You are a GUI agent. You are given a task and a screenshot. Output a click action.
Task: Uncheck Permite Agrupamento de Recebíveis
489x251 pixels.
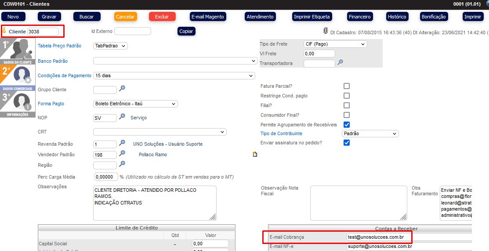pos(347,125)
